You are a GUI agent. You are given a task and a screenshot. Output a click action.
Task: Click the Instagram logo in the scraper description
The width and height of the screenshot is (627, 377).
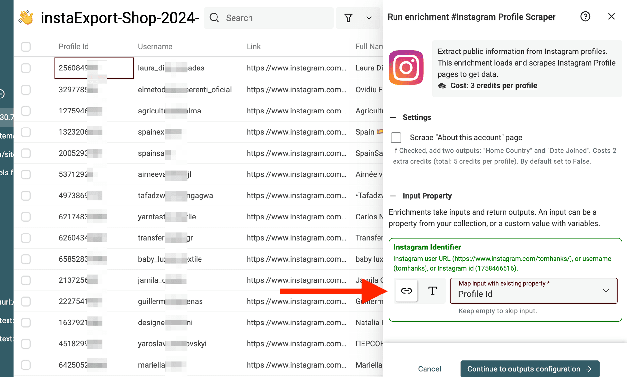coord(406,68)
